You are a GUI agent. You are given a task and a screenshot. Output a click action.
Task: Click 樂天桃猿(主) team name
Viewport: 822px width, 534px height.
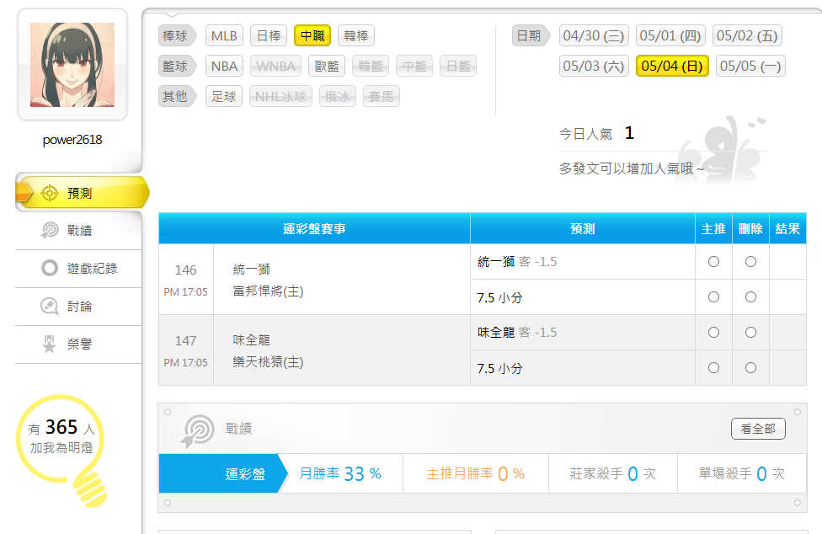point(268,361)
